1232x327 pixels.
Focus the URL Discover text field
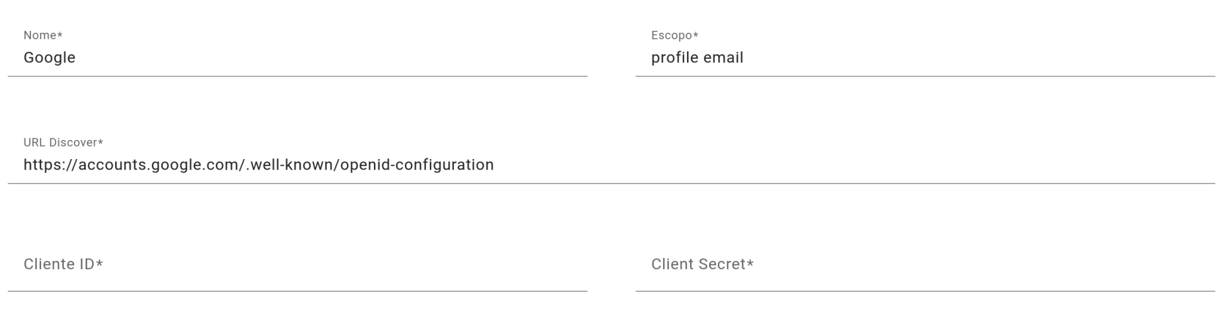(x=610, y=165)
